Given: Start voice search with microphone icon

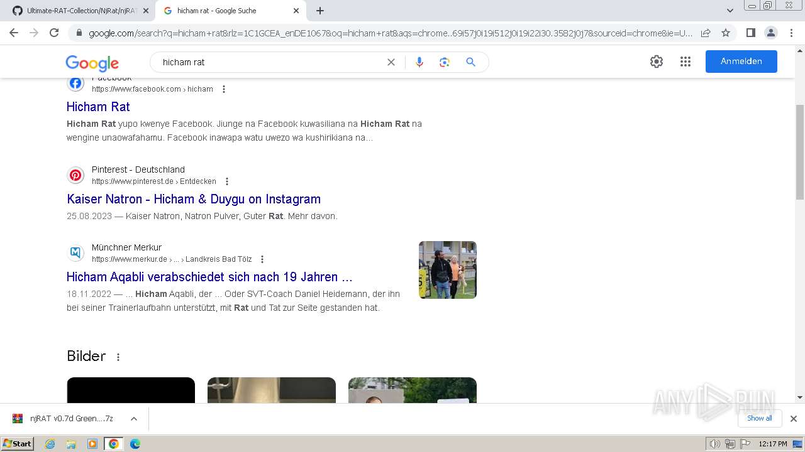Looking at the screenshot, I should point(419,62).
